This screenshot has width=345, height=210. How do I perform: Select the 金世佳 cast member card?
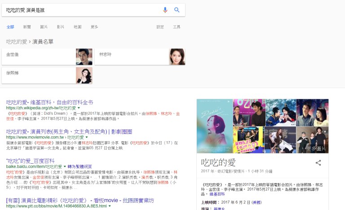(x=47, y=56)
